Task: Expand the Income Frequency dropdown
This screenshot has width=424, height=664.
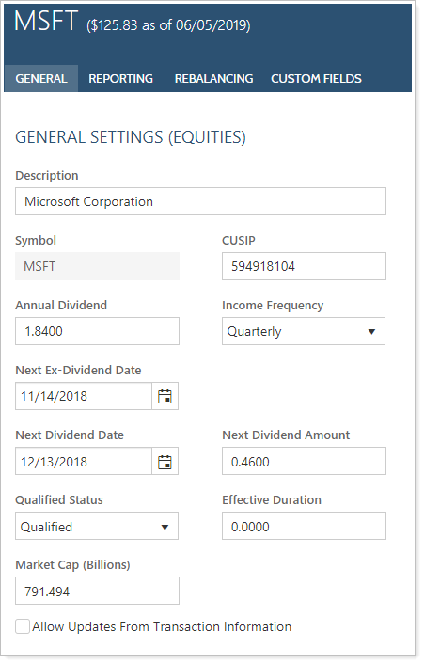Action: click(x=304, y=331)
